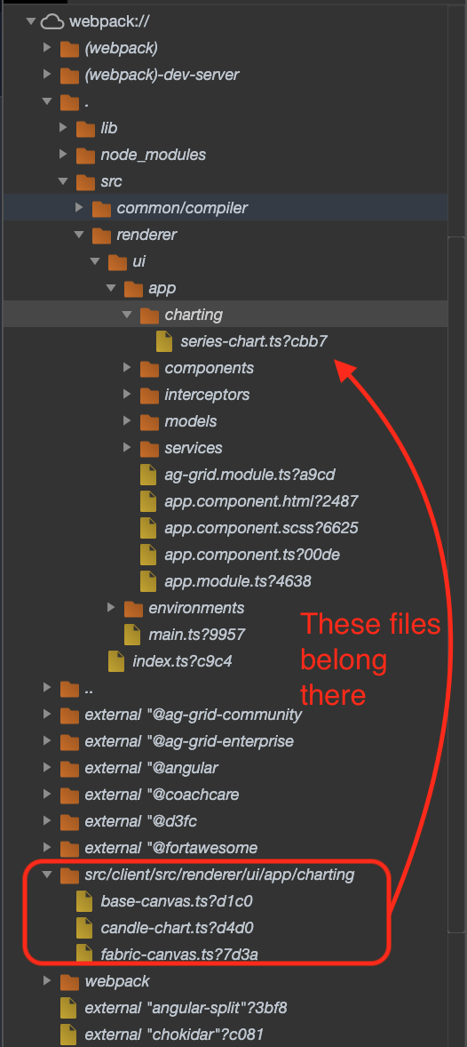Select the common/compiler folder label

click(182, 208)
